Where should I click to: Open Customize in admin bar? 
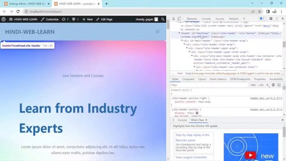(x=50, y=19)
